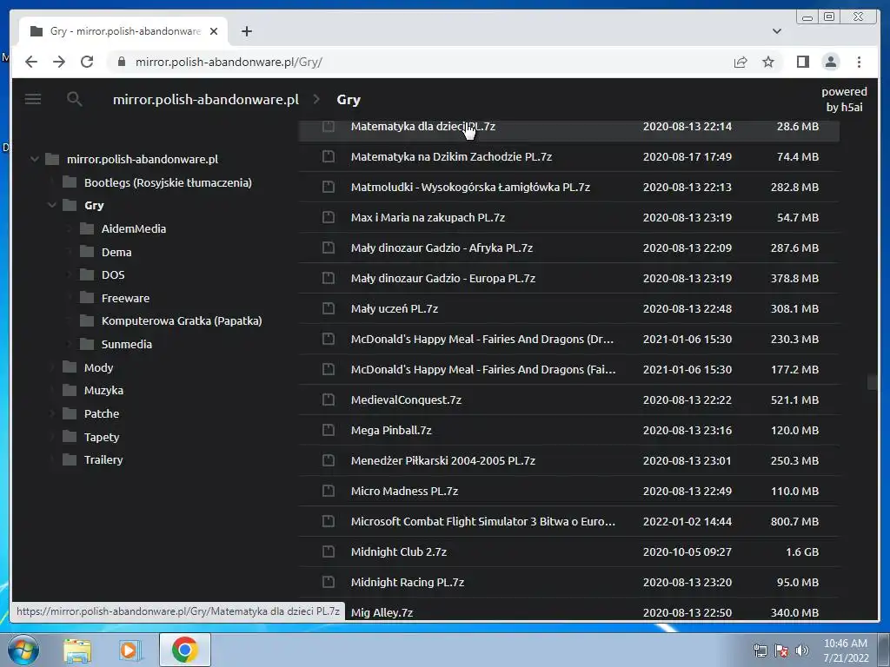
Task: Select checkbox for Midnight Racing PL.7z
Action: [328, 582]
